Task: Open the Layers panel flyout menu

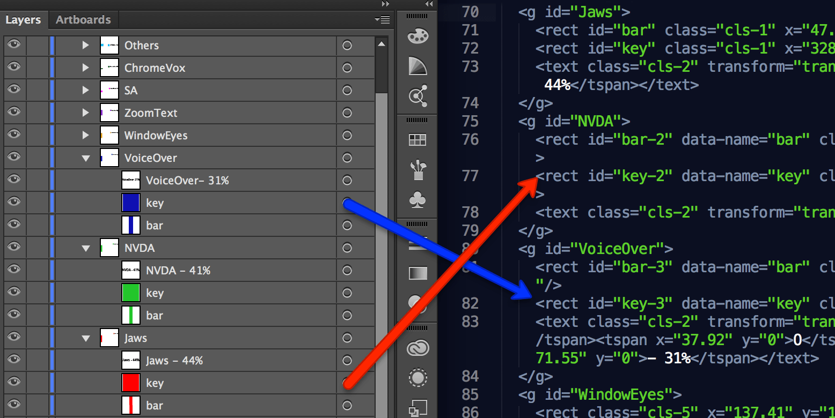Action: pyautogui.click(x=383, y=20)
